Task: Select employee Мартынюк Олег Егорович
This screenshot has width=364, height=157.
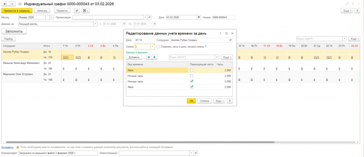Action: tap(18, 74)
